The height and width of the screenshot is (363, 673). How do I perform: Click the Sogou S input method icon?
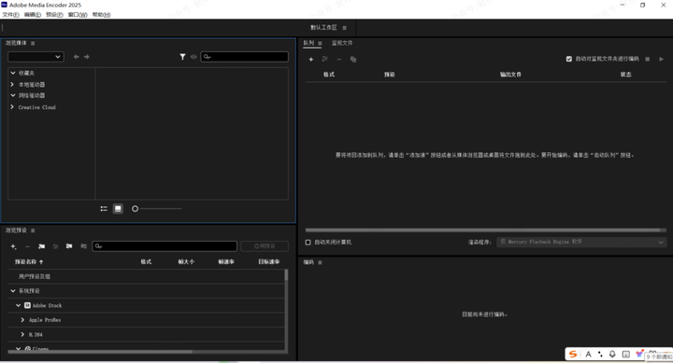pos(573,354)
